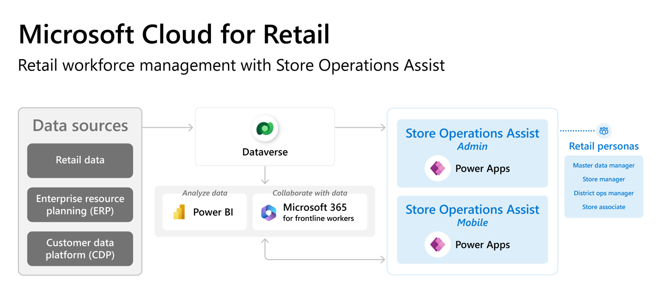661x296 pixels.
Task: Click the 'Analyze data' caption
Action: coord(205,193)
